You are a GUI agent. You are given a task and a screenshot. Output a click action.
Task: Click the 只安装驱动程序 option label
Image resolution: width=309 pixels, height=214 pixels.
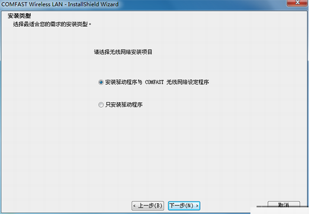124,105
